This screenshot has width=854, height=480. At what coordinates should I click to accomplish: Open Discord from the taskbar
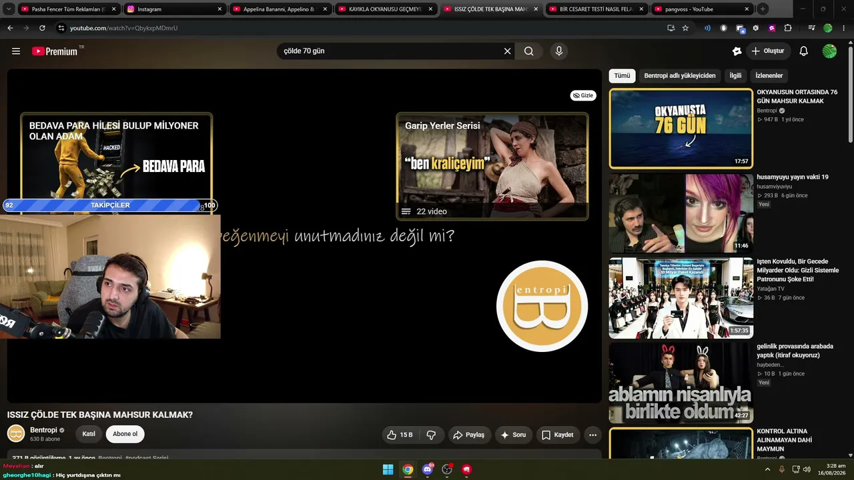tap(428, 469)
